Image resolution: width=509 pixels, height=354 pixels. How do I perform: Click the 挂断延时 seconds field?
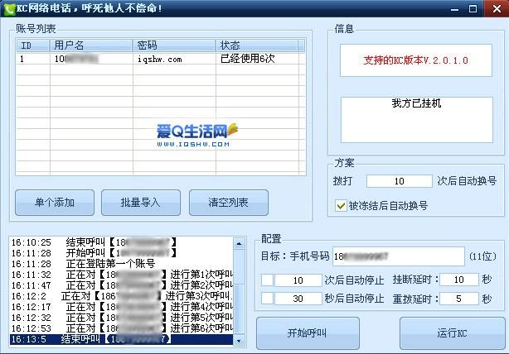pyautogui.click(x=459, y=280)
